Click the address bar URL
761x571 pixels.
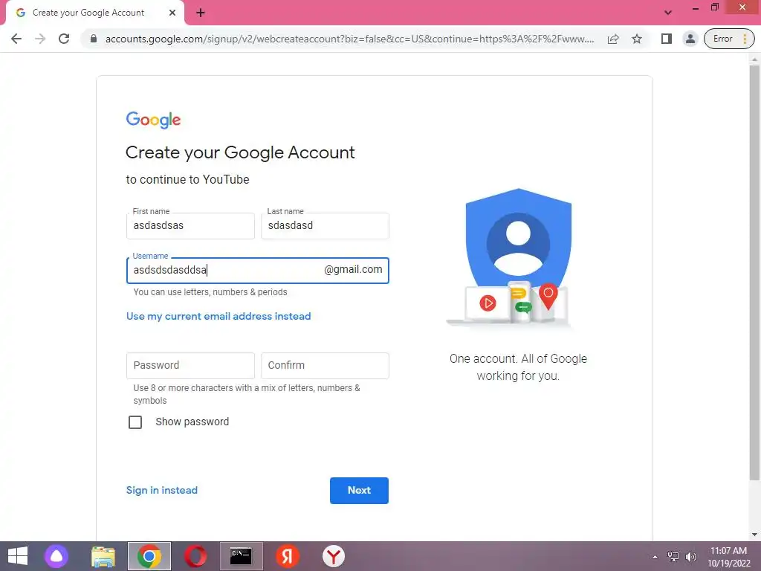point(349,39)
